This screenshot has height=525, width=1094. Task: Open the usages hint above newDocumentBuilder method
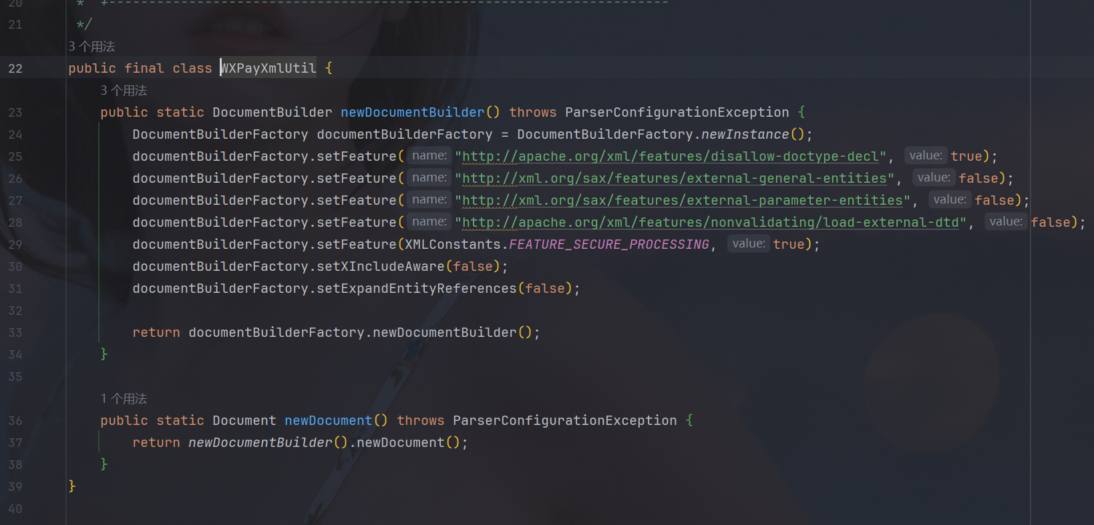coord(124,91)
